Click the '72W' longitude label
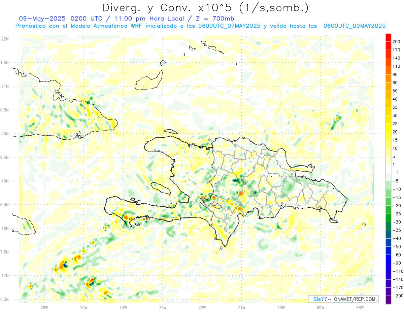This screenshot has height=312, width=404. point(202,307)
